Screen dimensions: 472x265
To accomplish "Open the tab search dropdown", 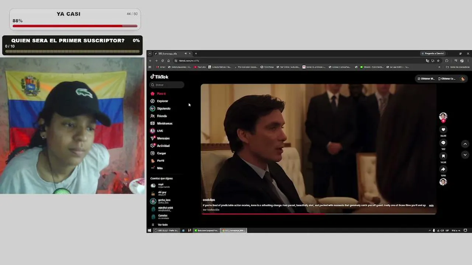I will tap(150, 53).
